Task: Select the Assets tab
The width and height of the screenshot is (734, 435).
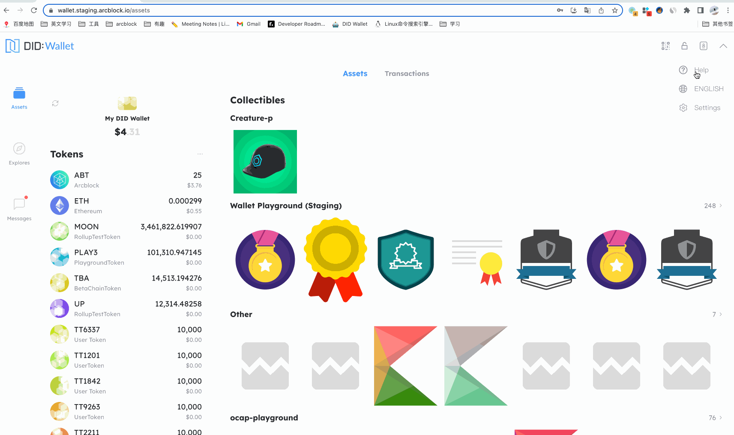Action: tap(355, 74)
